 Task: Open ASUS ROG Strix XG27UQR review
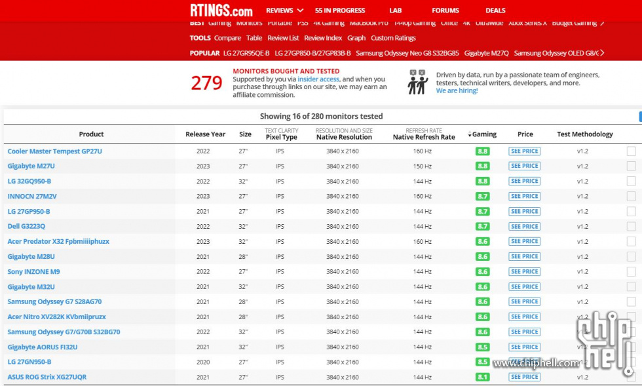point(47,377)
